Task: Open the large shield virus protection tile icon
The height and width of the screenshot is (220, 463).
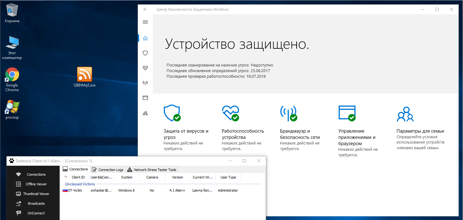Action: [172, 113]
